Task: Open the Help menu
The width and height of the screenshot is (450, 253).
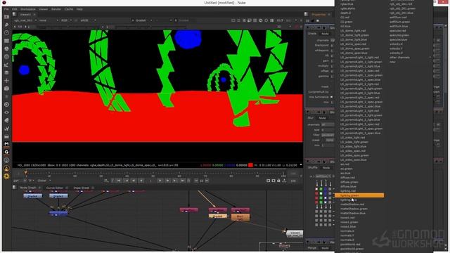Action: pyautogui.click(x=79, y=9)
